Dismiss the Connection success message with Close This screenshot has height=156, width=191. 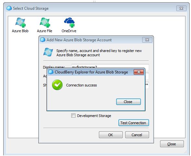129,102
